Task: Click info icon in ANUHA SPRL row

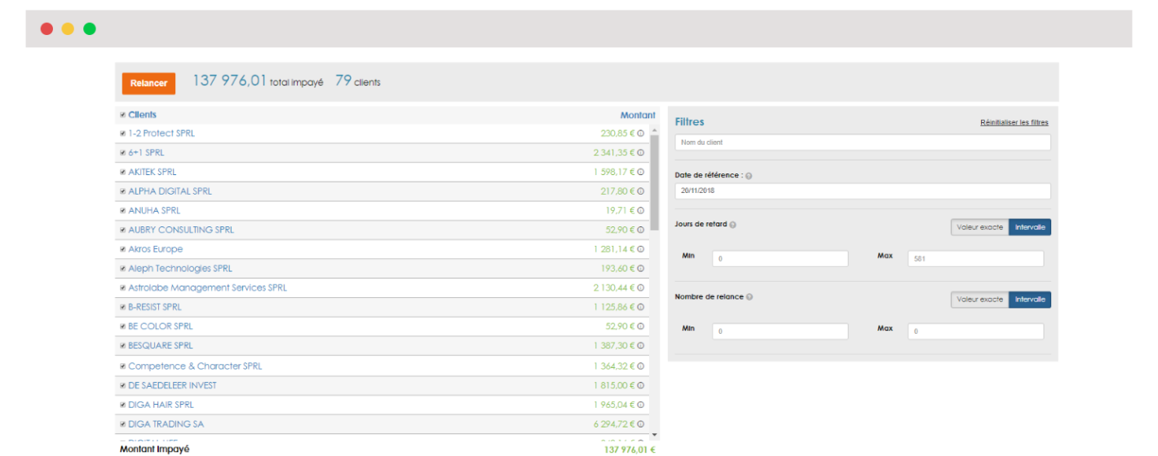Action: coord(641,211)
